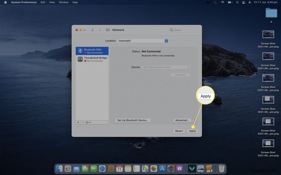
Task: Click Set Up Bluetooth Device...
Action: [133, 120]
